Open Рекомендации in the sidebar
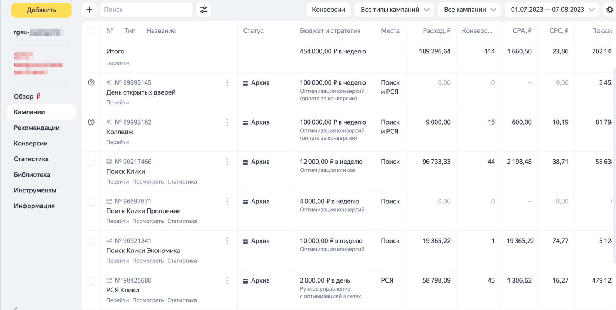 coord(37,128)
